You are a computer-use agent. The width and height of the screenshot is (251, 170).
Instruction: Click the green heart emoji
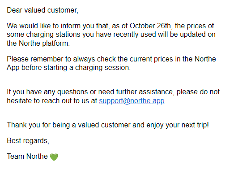click(54, 157)
